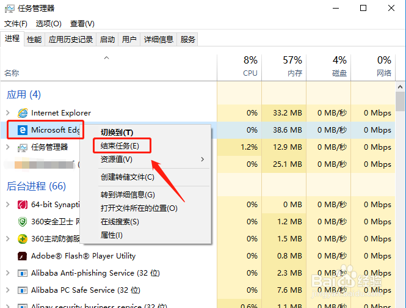Expand the Alibaba PC Safe Service group

[x=8, y=290]
